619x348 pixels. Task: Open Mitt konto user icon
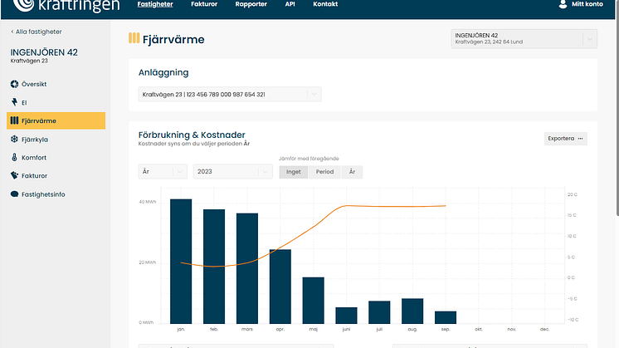563,4
